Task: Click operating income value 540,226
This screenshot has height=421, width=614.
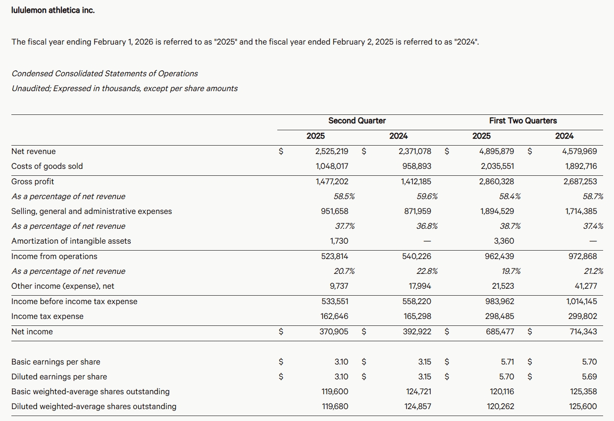Action: [417, 257]
